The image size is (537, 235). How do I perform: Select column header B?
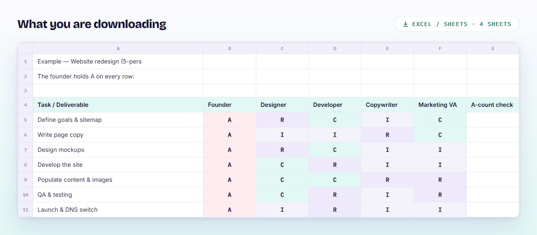230,48
